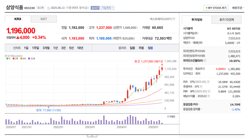Open the 투자정보 tab
This screenshot has height=138, width=251.
[197, 20]
